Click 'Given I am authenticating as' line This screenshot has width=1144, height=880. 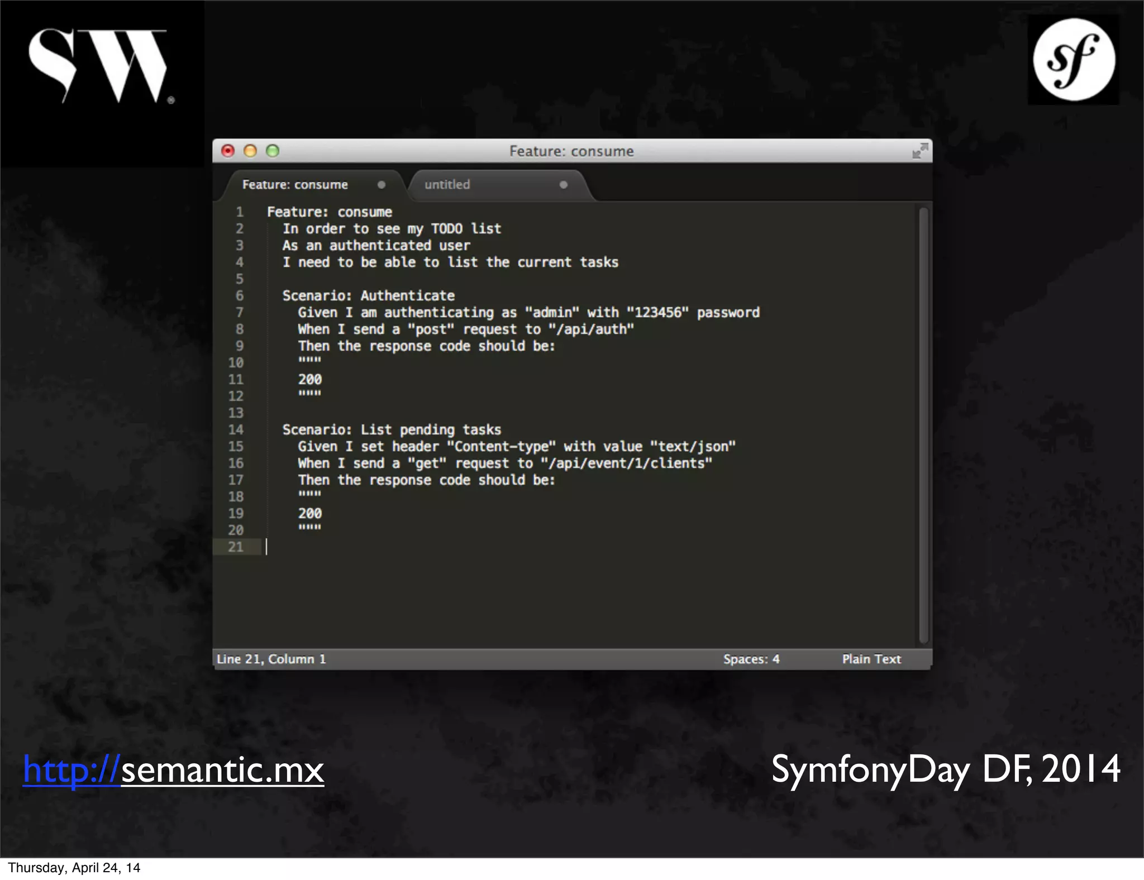(529, 313)
